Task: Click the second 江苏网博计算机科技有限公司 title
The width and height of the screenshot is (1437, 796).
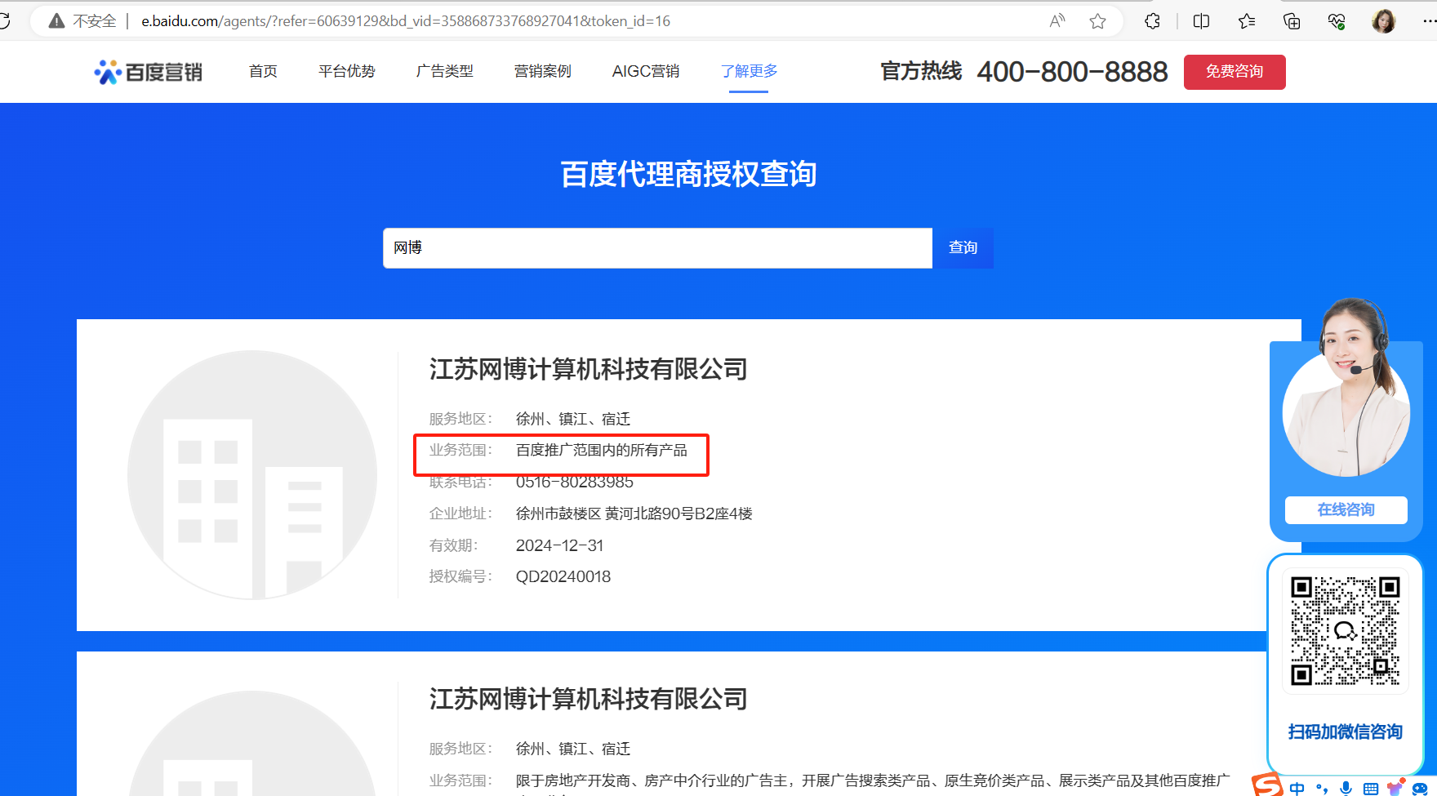Action: point(588,699)
